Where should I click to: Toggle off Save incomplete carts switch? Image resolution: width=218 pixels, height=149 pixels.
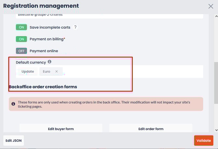pyautogui.click(x=21, y=27)
